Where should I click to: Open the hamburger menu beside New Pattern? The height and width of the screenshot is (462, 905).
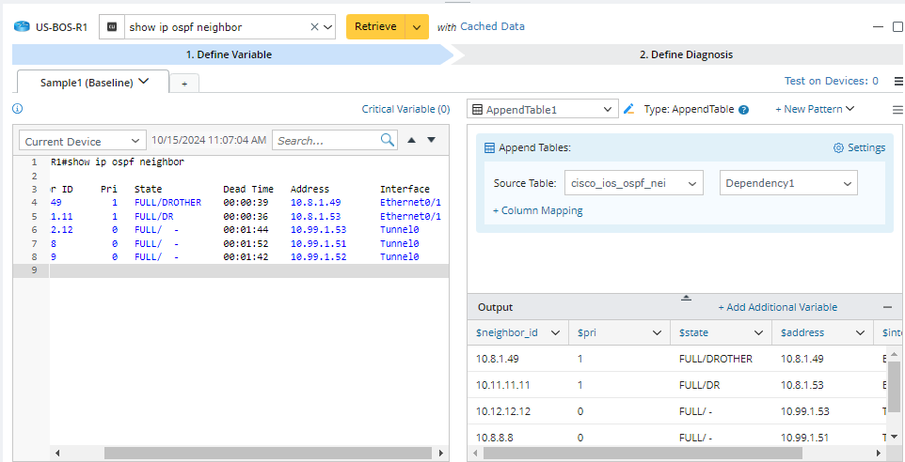(x=897, y=109)
